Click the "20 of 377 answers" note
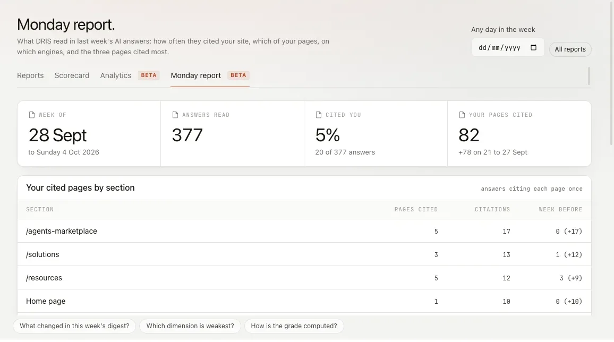This screenshot has height=342, width=614. coord(345,152)
